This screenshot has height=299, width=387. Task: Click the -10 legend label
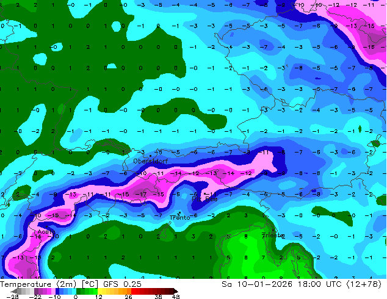(54, 297)
